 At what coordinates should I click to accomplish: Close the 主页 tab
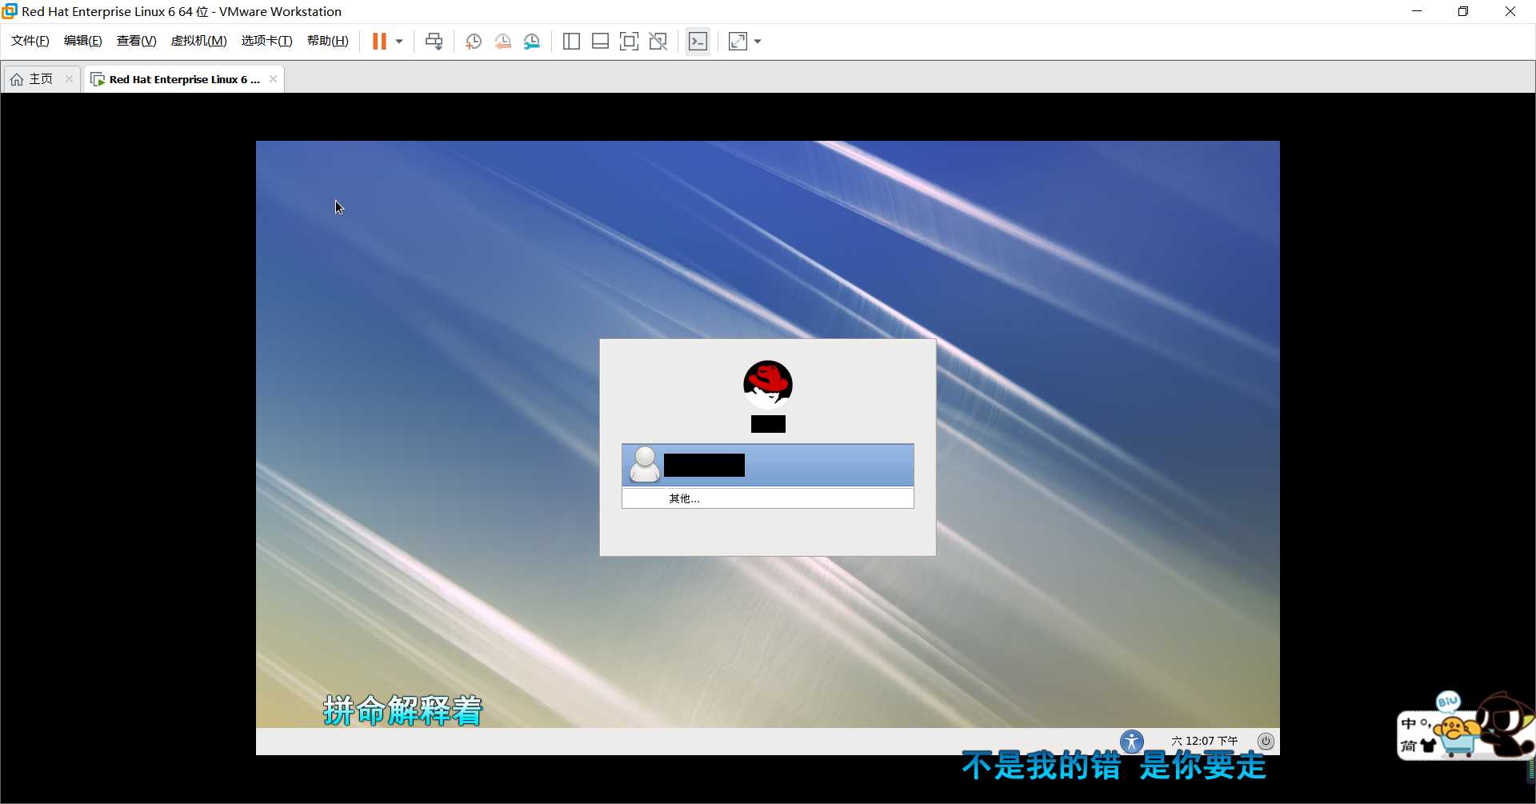tap(69, 78)
